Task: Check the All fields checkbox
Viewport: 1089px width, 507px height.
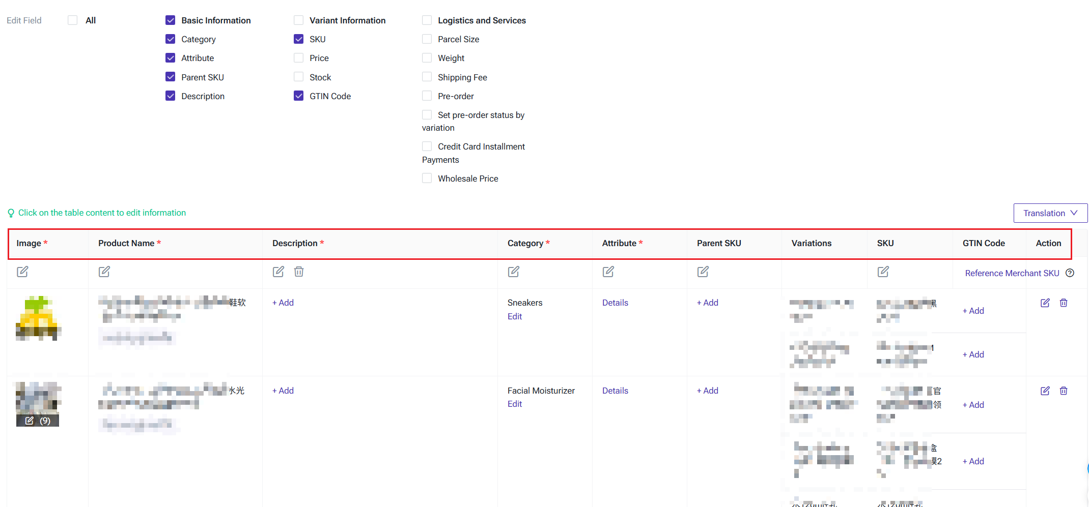Action: [73, 20]
